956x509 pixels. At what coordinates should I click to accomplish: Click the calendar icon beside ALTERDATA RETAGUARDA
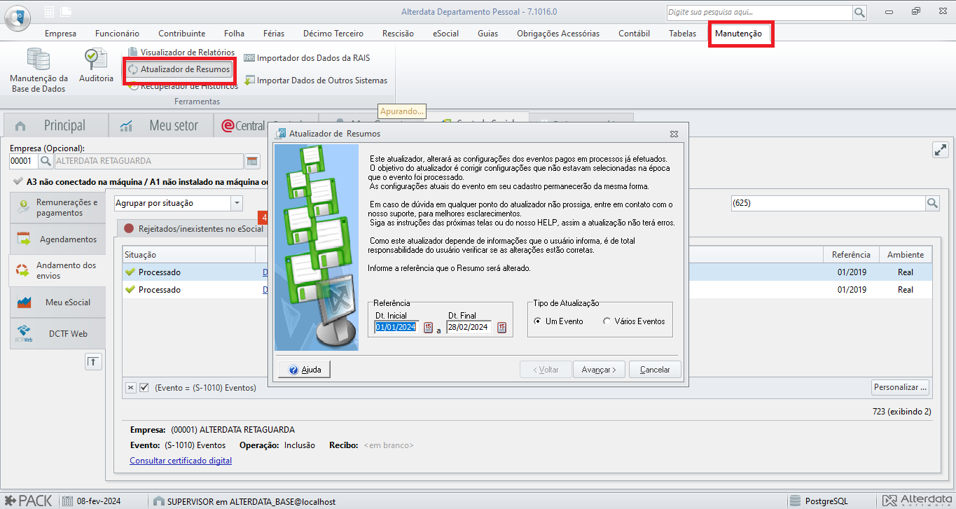(252, 161)
